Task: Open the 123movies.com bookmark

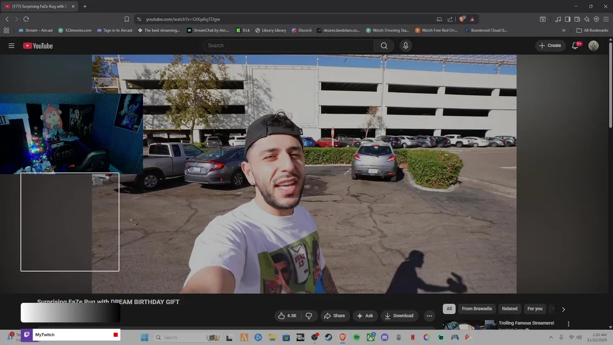Action: (75, 30)
